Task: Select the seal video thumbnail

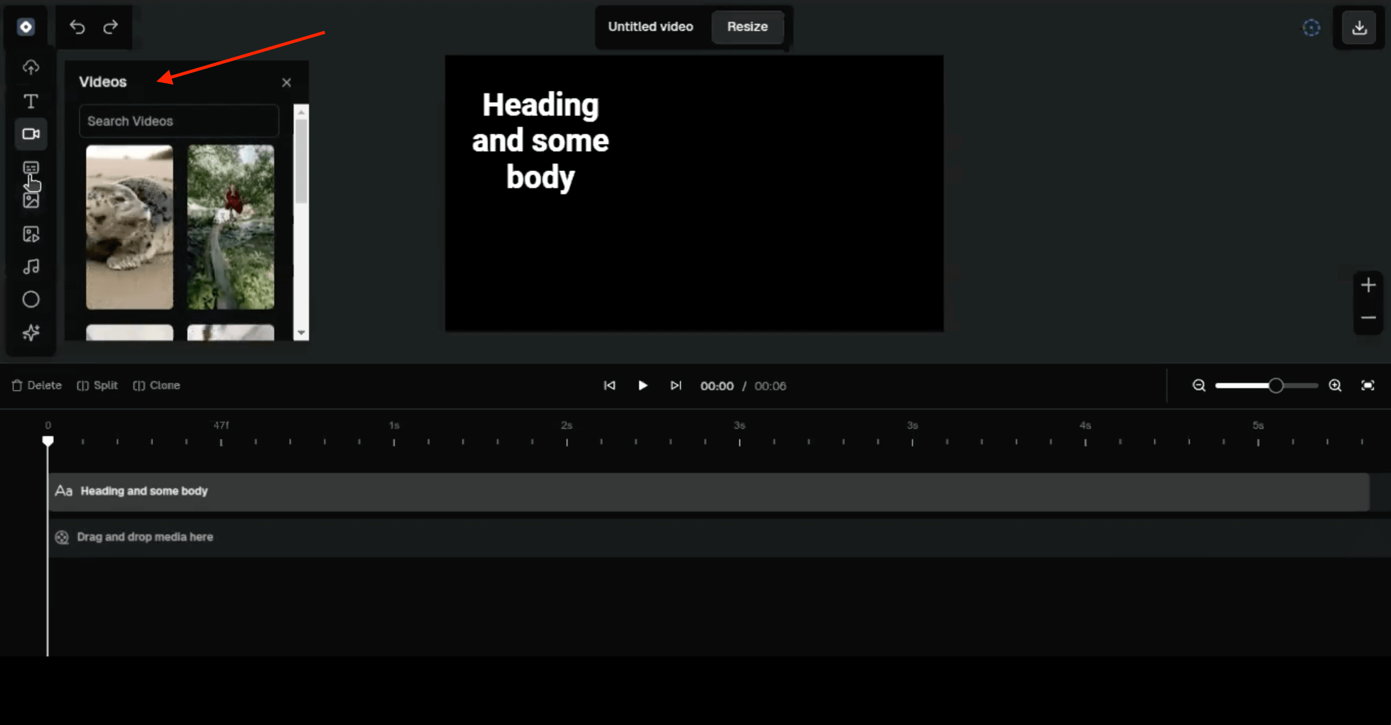Action: pos(129,227)
